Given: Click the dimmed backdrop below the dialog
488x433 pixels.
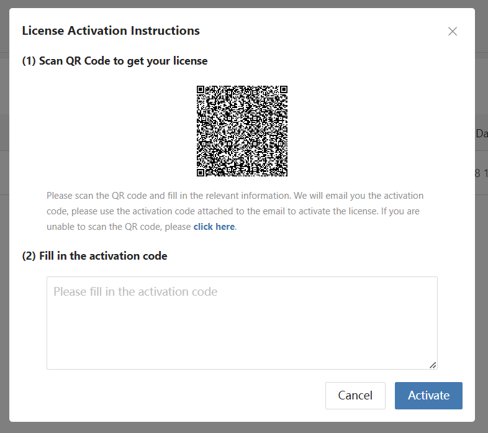Looking at the screenshot, I should (244, 428).
